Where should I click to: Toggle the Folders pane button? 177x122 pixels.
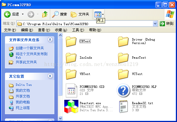[80, 14]
